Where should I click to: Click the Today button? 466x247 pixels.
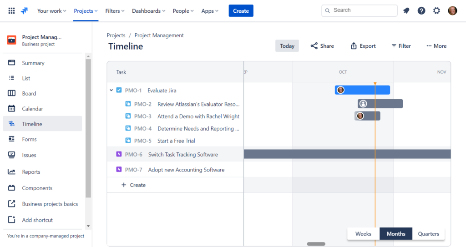287,46
